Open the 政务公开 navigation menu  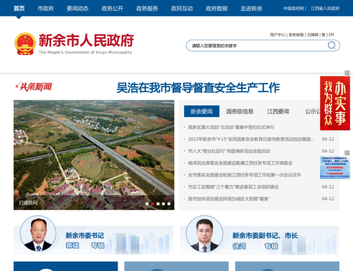pos(112,9)
